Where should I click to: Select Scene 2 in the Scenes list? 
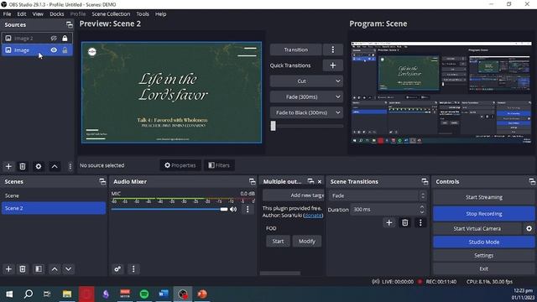click(x=54, y=208)
